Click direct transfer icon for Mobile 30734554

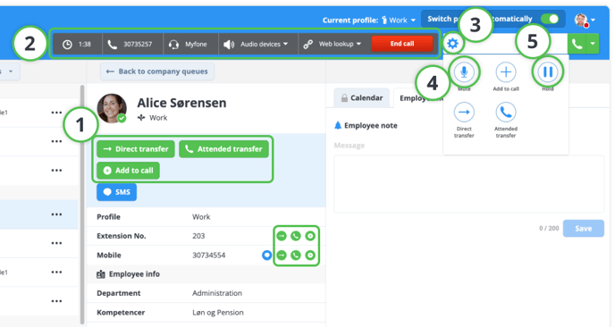click(x=282, y=256)
